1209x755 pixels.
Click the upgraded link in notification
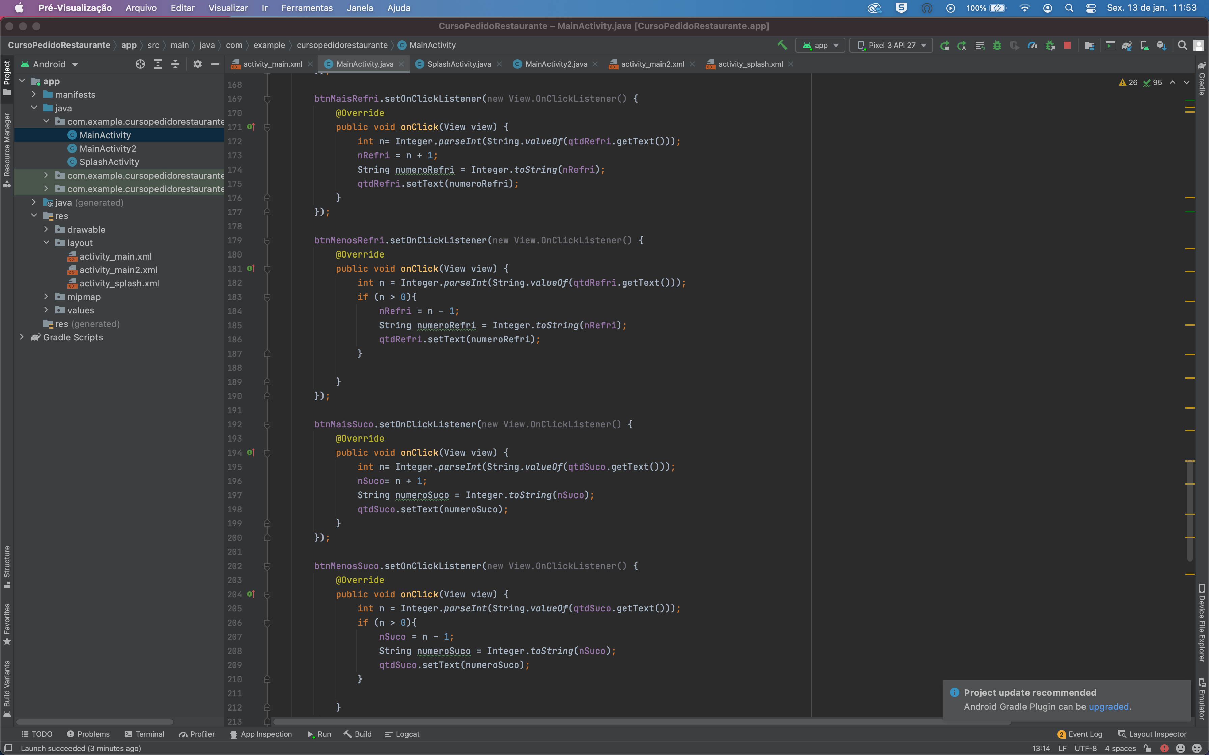(1108, 706)
